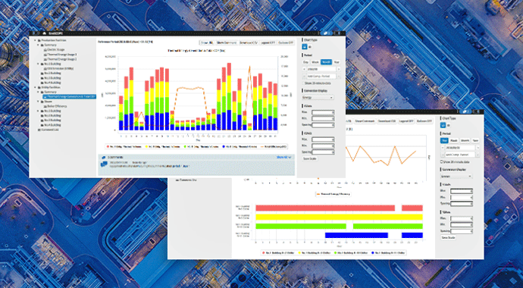Image resolution: width=523 pixels, height=288 pixels.
Task: Click Show Comment in the front window
Action: point(227,42)
